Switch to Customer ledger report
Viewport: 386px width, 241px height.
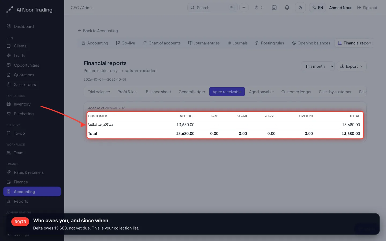[296, 92]
